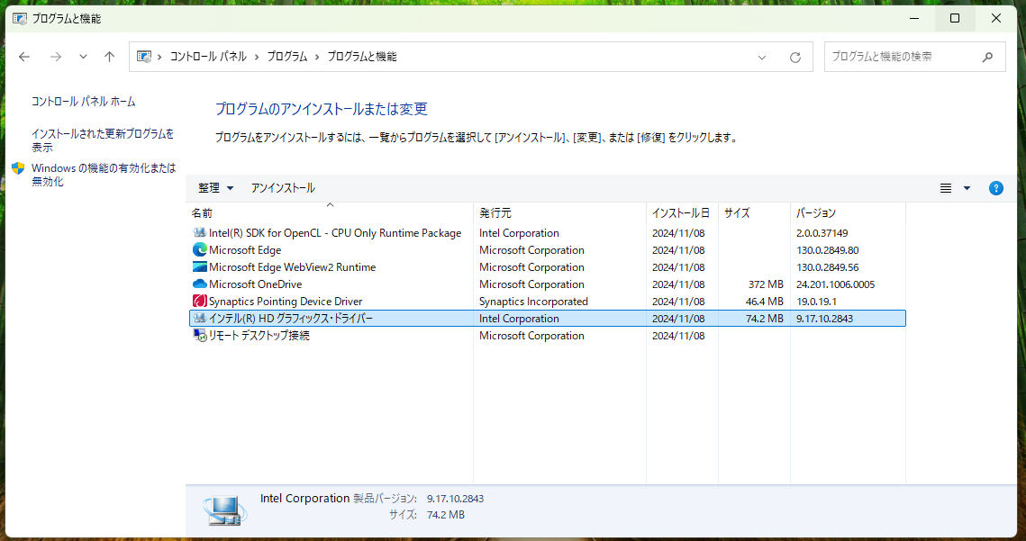Refresh the programs list
The image size is (1026, 541).
(x=795, y=58)
